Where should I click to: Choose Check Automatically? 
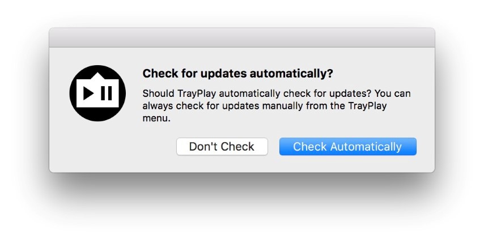[347, 147]
